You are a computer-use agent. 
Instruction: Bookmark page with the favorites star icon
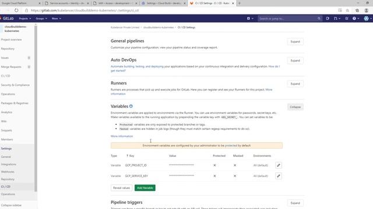pos(347,10)
